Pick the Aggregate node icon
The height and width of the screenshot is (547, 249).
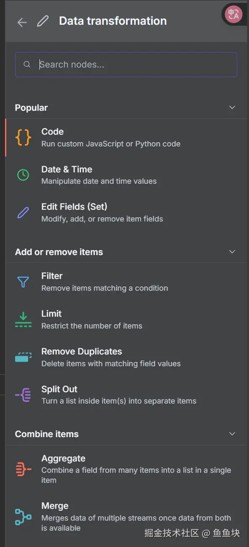pos(23,469)
